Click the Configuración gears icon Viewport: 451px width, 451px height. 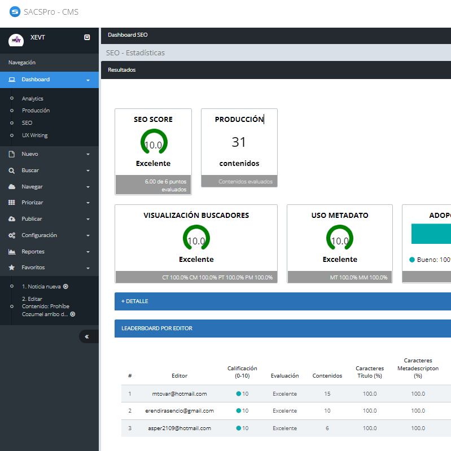12,235
